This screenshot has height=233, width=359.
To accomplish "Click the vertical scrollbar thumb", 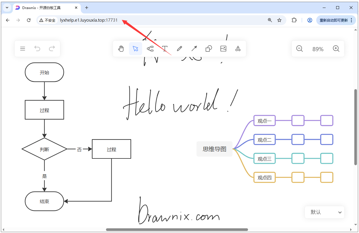I will (356, 127).
